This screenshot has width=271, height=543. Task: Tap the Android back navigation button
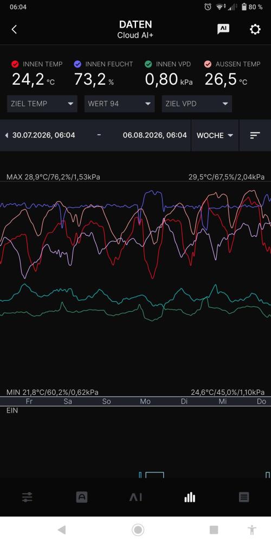[x=62, y=529]
